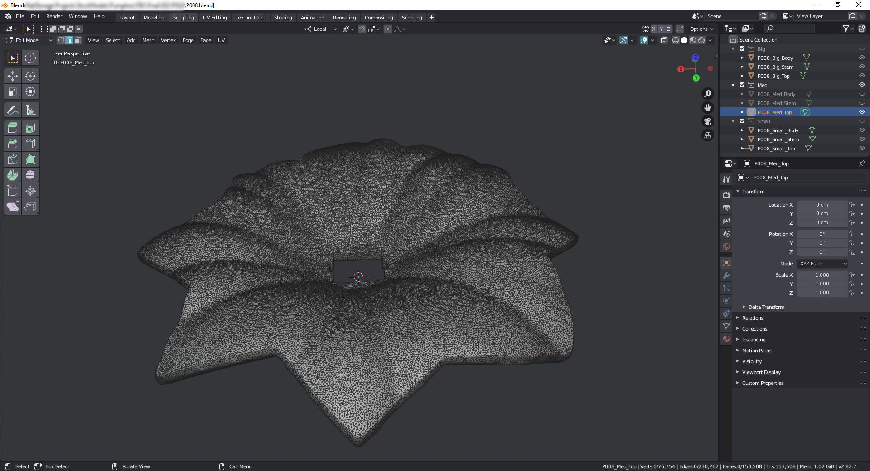870x471 pixels.
Task: Click the viewport zoom magnifier gizmo
Action: pyautogui.click(x=708, y=94)
